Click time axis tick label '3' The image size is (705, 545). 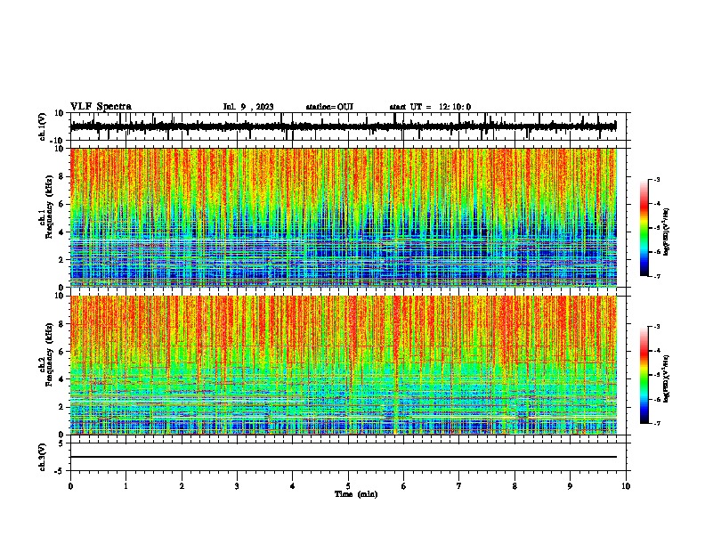(237, 486)
